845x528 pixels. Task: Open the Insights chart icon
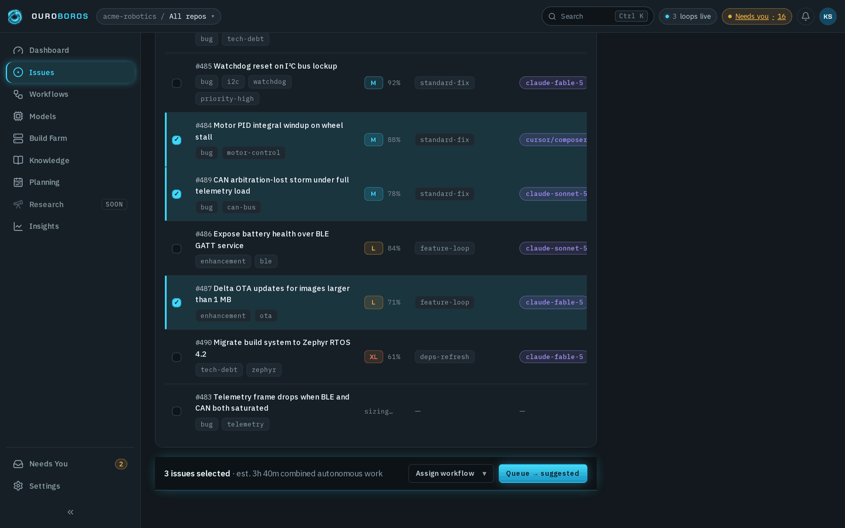coord(18,226)
